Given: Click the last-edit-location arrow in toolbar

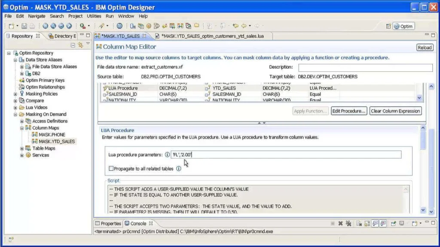Looking at the screenshot, I should click(235, 26).
